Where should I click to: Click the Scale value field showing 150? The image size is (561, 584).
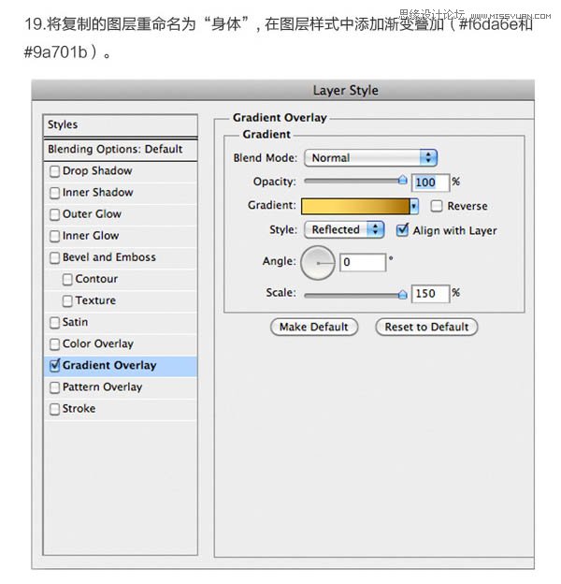click(x=430, y=294)
